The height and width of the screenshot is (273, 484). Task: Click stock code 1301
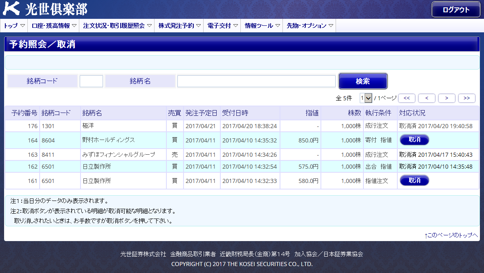tap(48, 126)
